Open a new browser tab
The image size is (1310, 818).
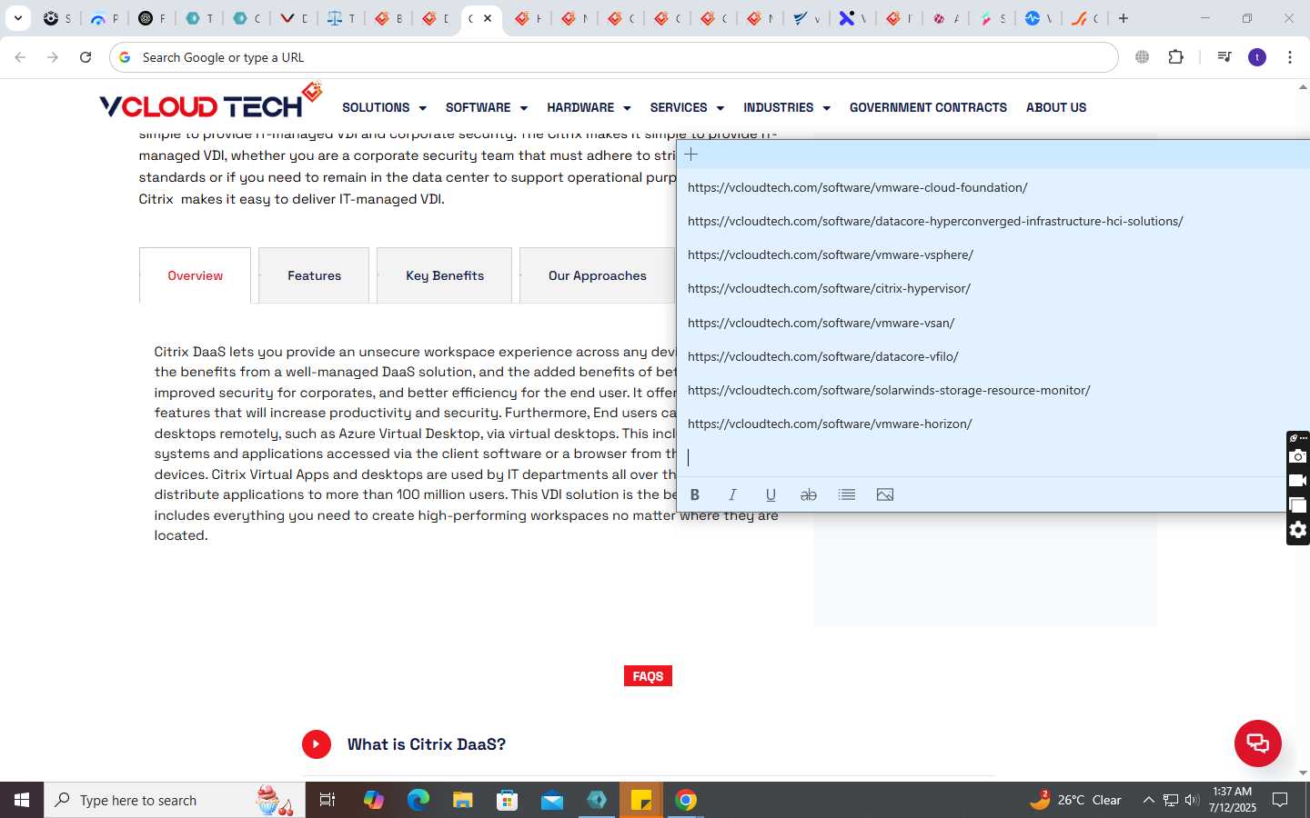coord(1124,18)
